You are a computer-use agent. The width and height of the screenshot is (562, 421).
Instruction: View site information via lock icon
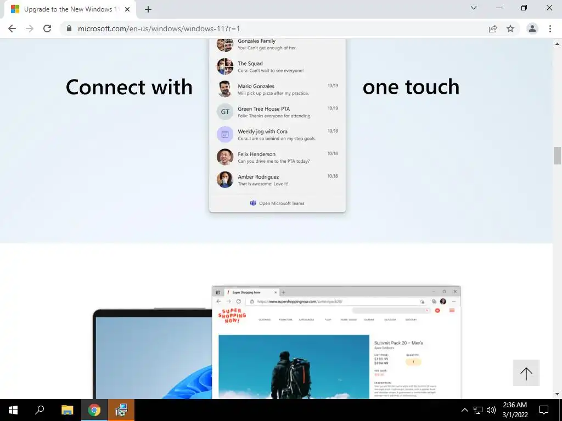point(69,29)
